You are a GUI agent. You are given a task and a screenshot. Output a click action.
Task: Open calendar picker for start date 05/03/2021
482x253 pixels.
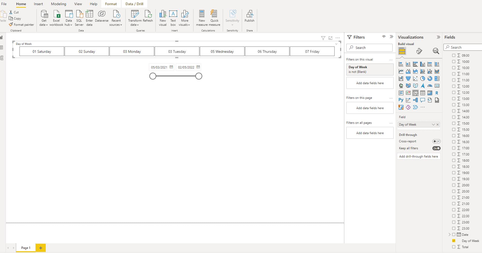[x=171, y=67]
